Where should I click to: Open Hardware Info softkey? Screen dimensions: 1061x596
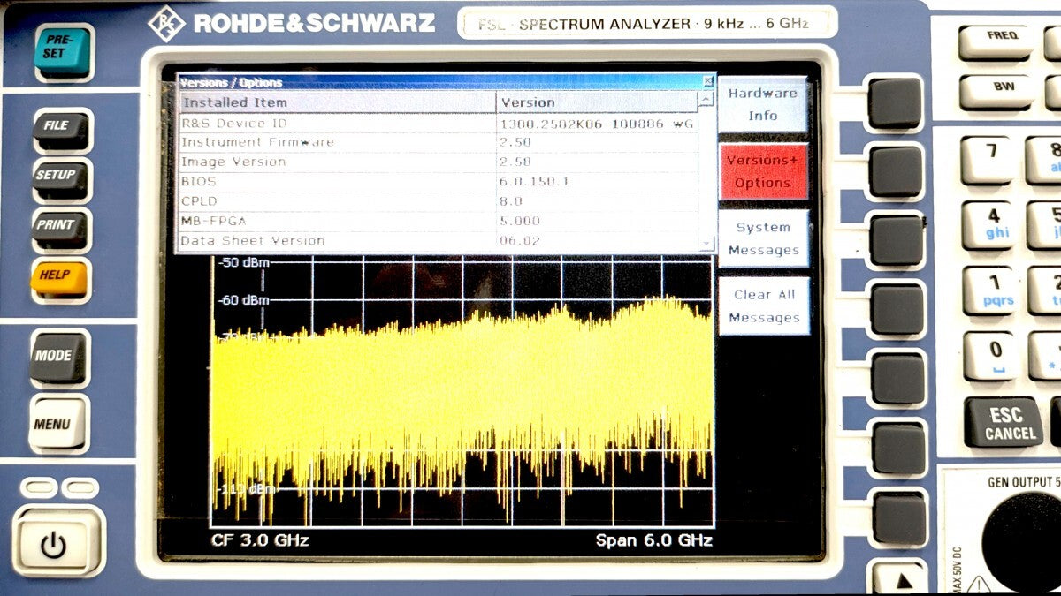click(x=763, y=104)
